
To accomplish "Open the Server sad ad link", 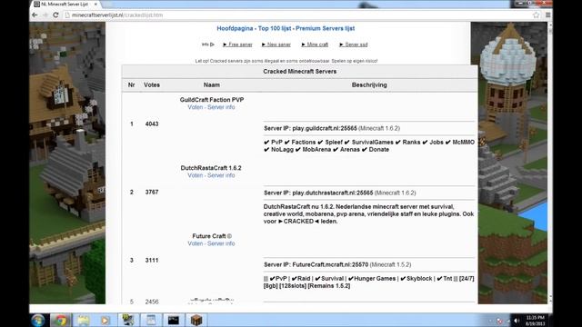I will (x=354, y=45).
